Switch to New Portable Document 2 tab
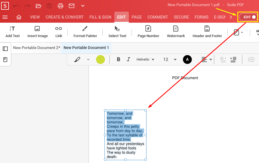Screen dimensions: 259x163 (x=37, y=48)
